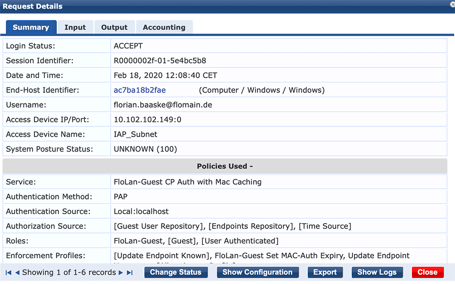
Task: Switch to the Input tab
Action: (75, 27)
